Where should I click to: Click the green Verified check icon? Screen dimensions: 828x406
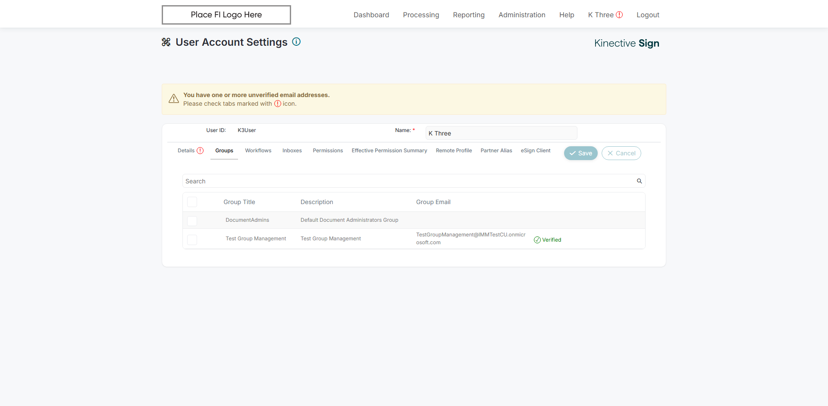537,240
